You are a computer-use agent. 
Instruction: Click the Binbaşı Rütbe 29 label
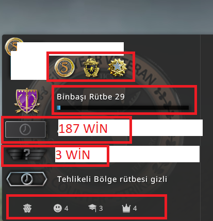coord(91,97)
